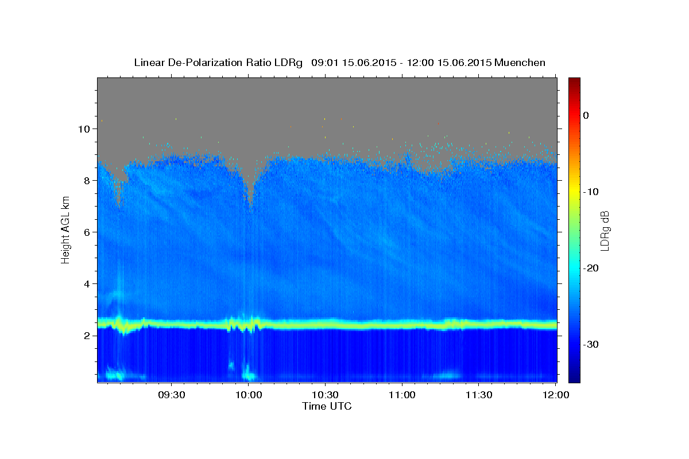689x459 pixels.
Task: Click the colorbar value -30
Action: tap(591, 344)
